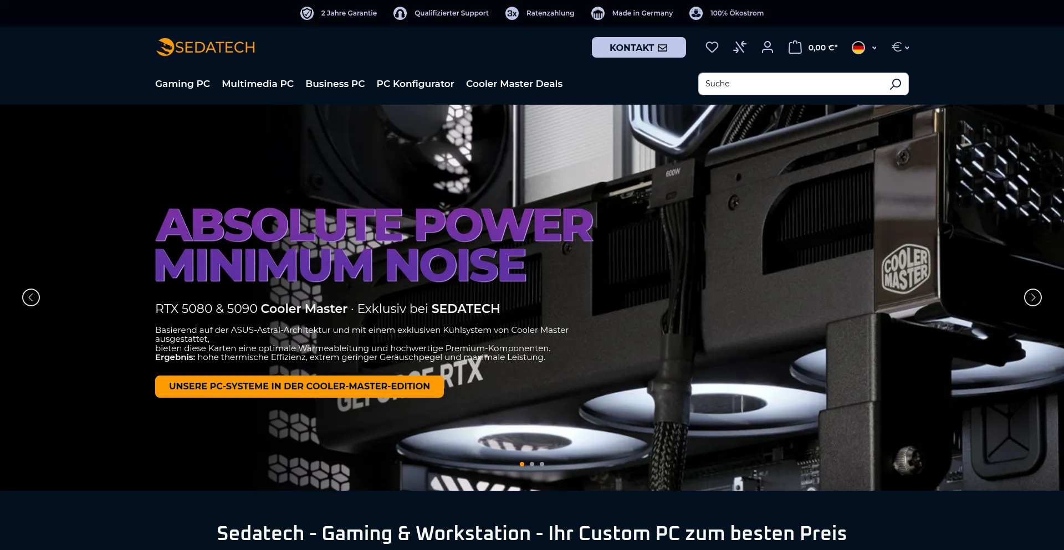Open the Gaming PC menu
This screenshot has width=1064, height=550.
tap(182, 84)
